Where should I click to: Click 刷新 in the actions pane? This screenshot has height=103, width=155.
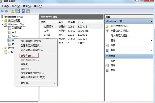113,45
